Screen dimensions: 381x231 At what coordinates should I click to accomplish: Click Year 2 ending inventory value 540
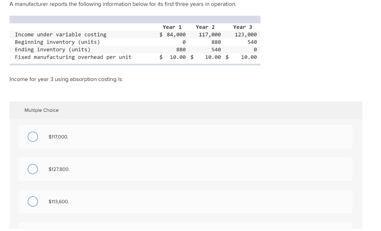tap(216, 50)
